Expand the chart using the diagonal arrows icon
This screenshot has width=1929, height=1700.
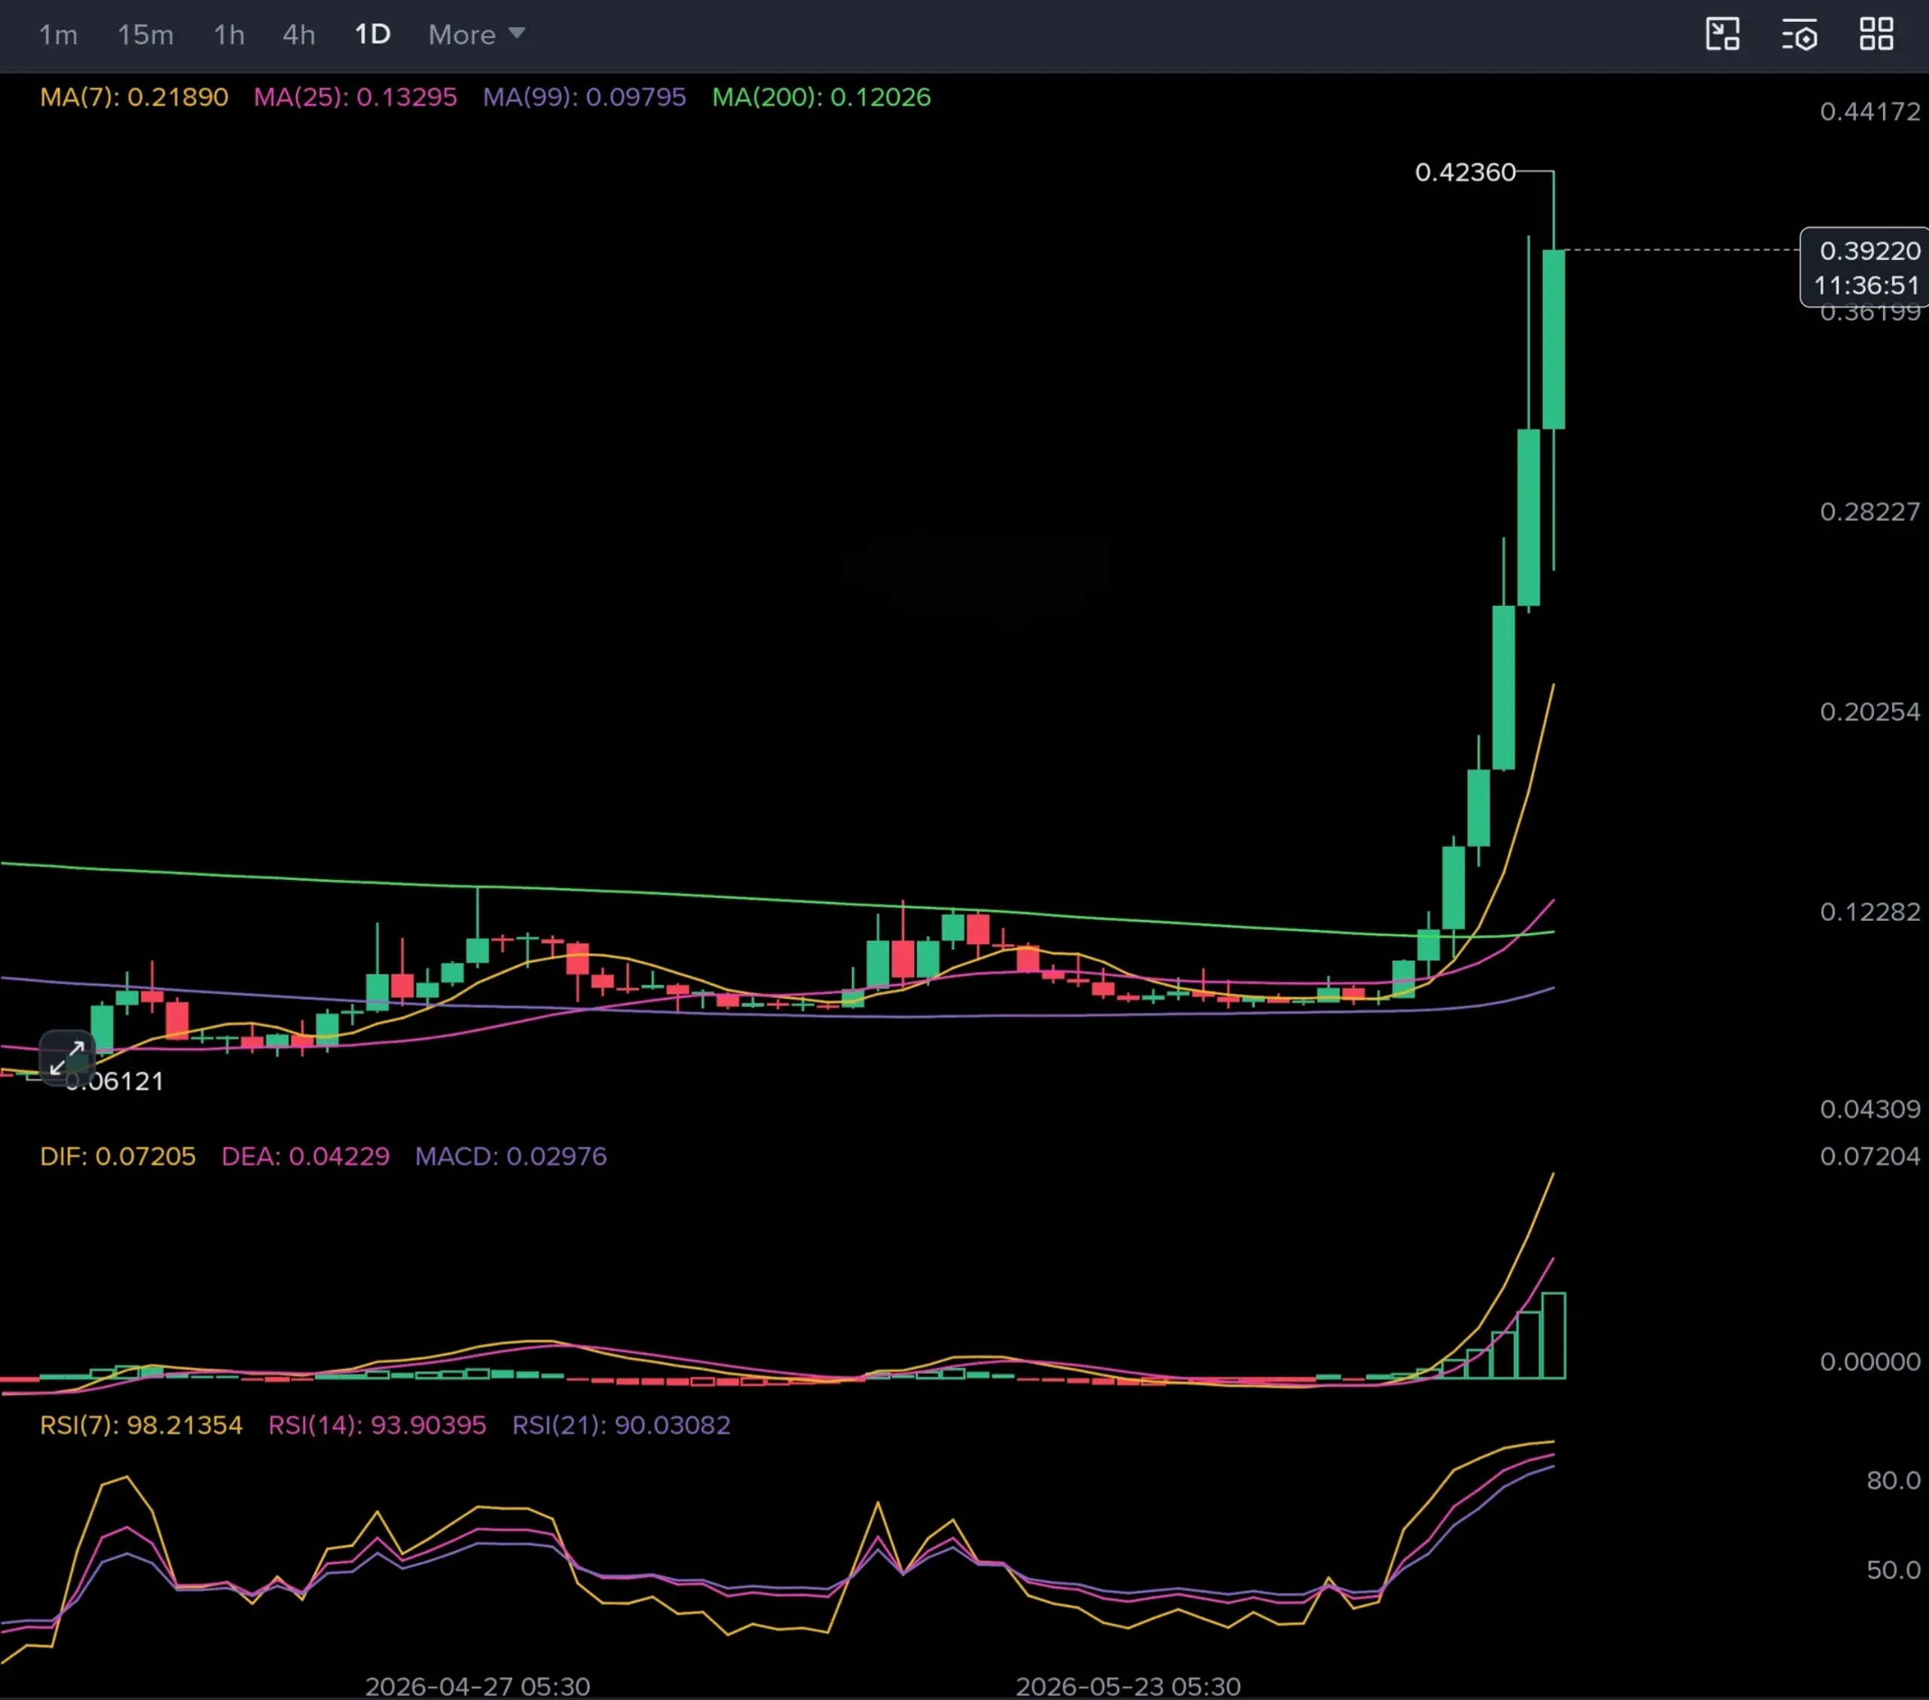coord(67,1058)
